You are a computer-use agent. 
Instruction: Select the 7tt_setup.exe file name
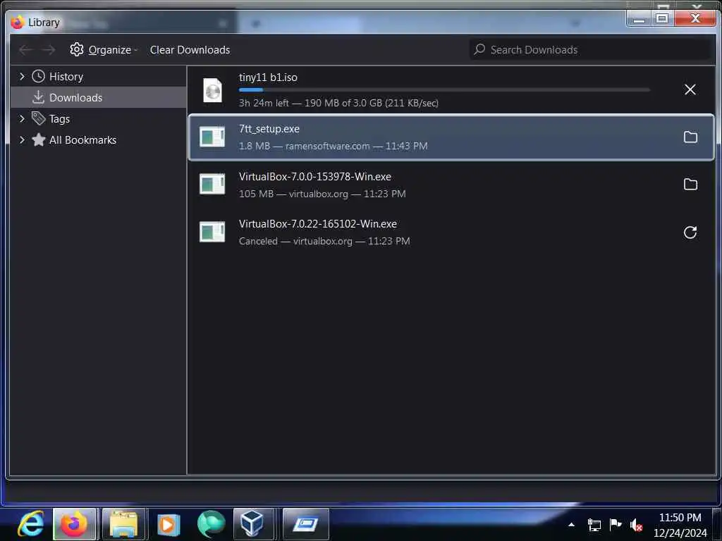click(x=269, y=129)
